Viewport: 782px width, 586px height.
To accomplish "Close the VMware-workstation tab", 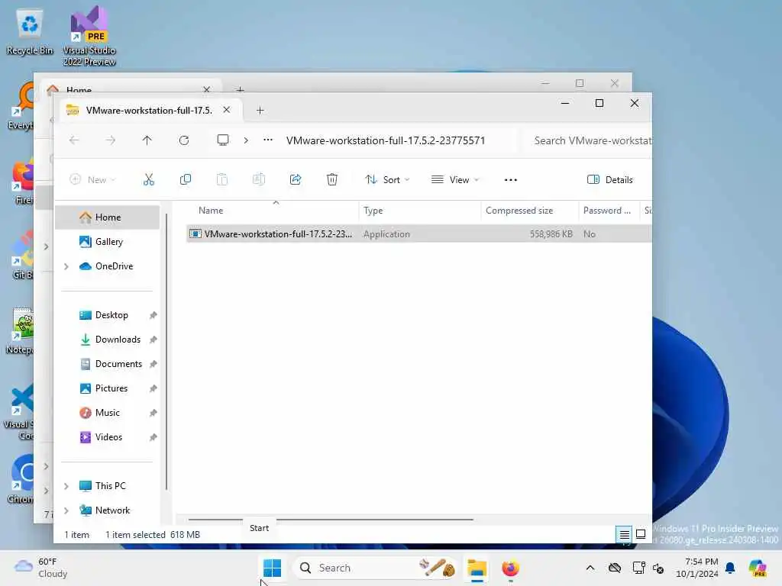I will [x=226, y=110].
